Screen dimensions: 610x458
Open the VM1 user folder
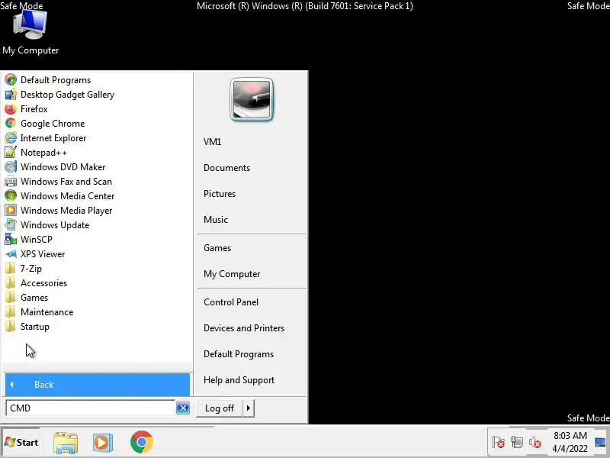point(213,142)
